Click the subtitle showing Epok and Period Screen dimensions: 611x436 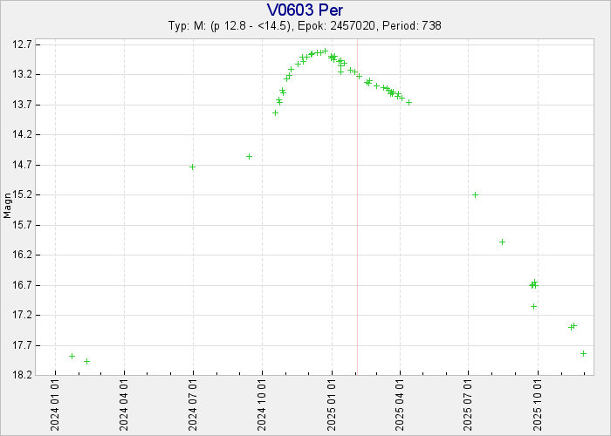305,26
